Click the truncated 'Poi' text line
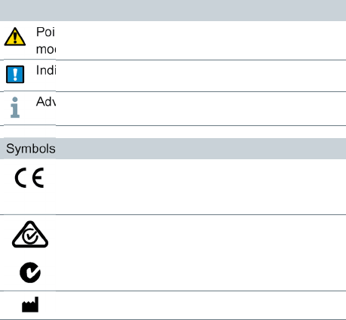This screenshot has height=320, width=346. point(45,32)
